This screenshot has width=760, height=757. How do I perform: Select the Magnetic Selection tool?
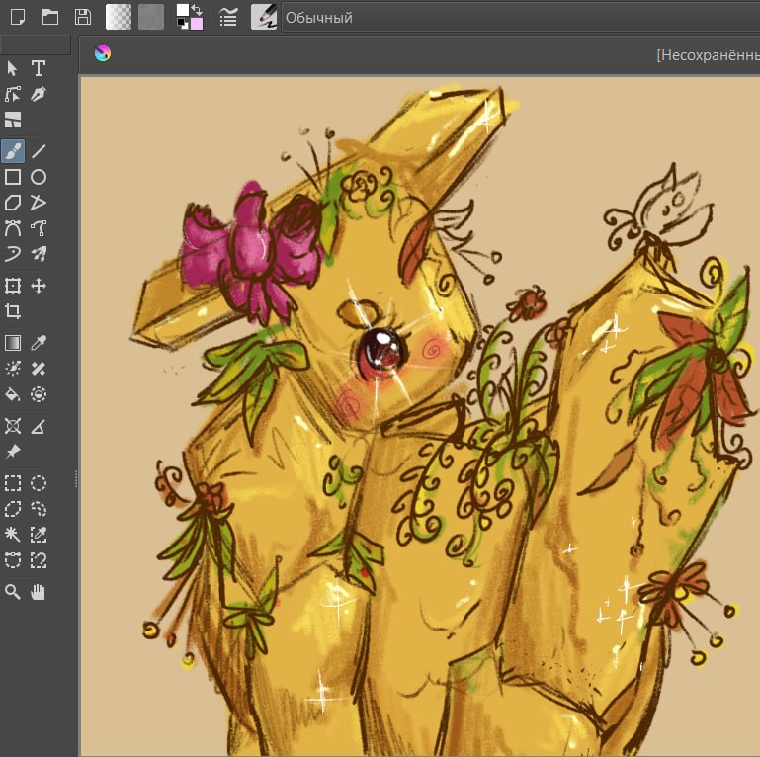pos(39,560)
